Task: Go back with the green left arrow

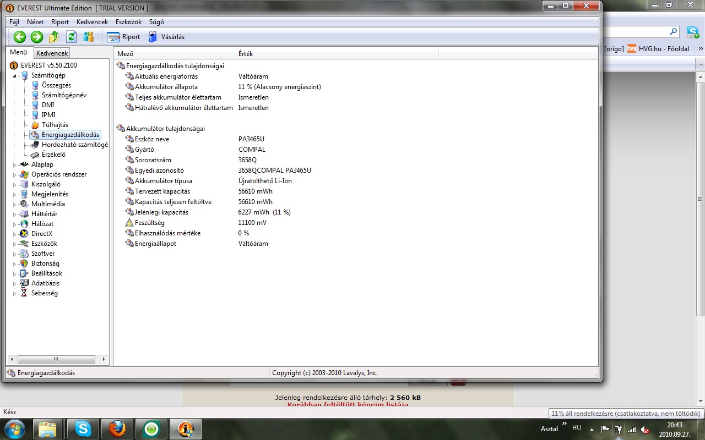Action: [20, 37]
